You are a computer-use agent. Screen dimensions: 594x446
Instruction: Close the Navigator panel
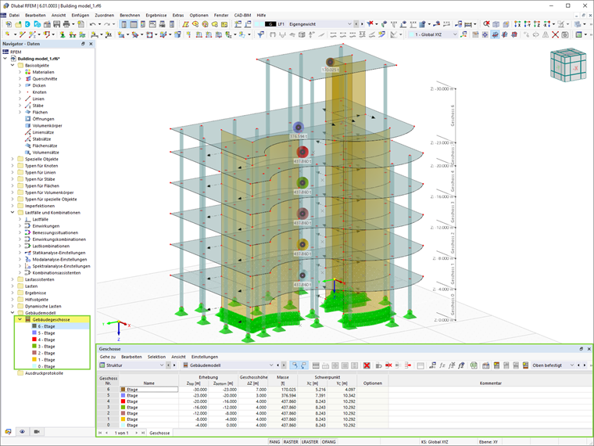click(x=91, y=44)
